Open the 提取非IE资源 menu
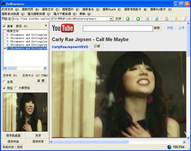The width and height of the screenshot is (191, 151). coord(13,14)
